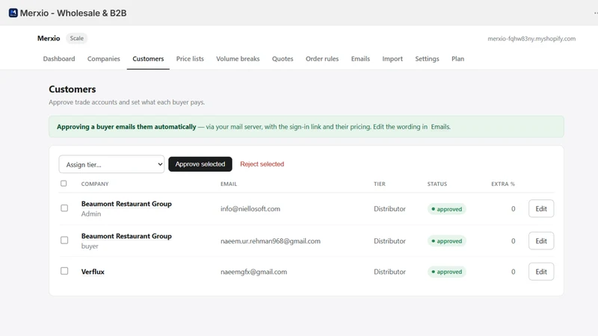The height and width of the screenshot is (336, 598).
Task: Click the Approve selected button
Action: 200,164
